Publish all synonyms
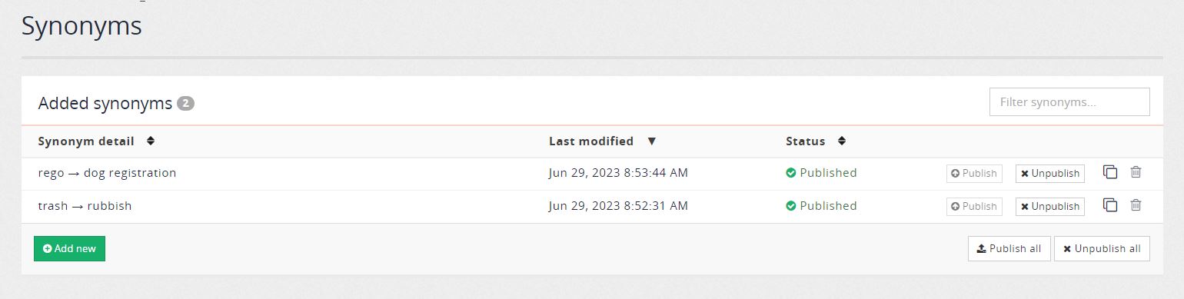The width and height of the screenshot is (1184, 299). point(1009,249)
